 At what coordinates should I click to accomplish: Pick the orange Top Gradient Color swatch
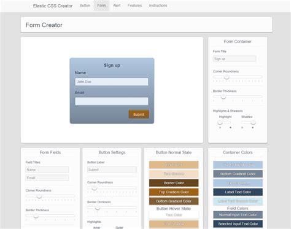(174, 192)
